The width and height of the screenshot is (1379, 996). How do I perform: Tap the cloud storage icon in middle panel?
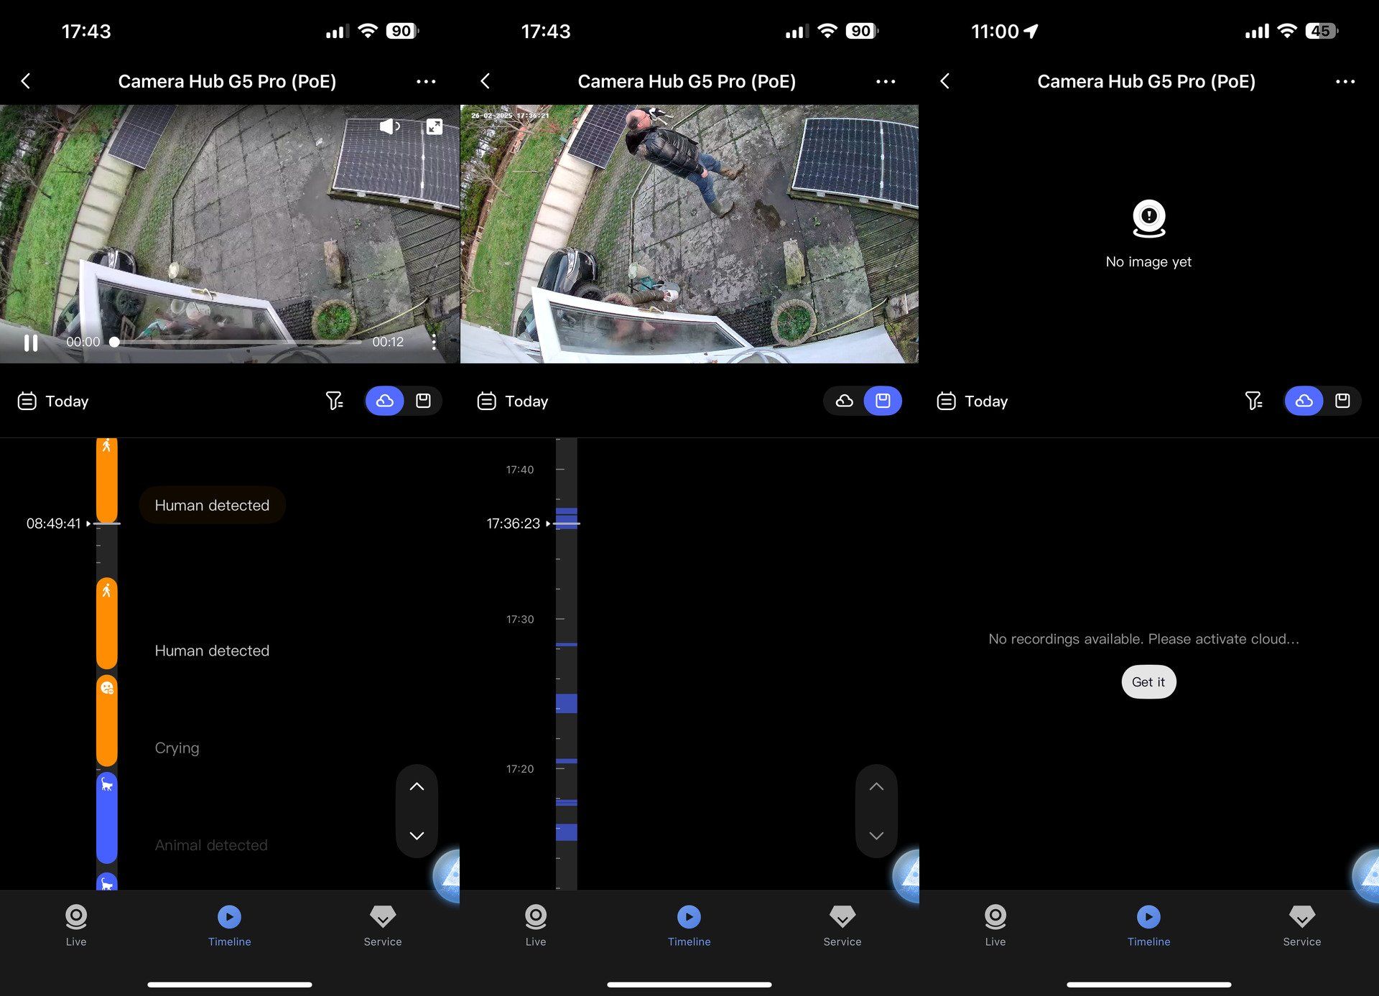pos(844,401)
